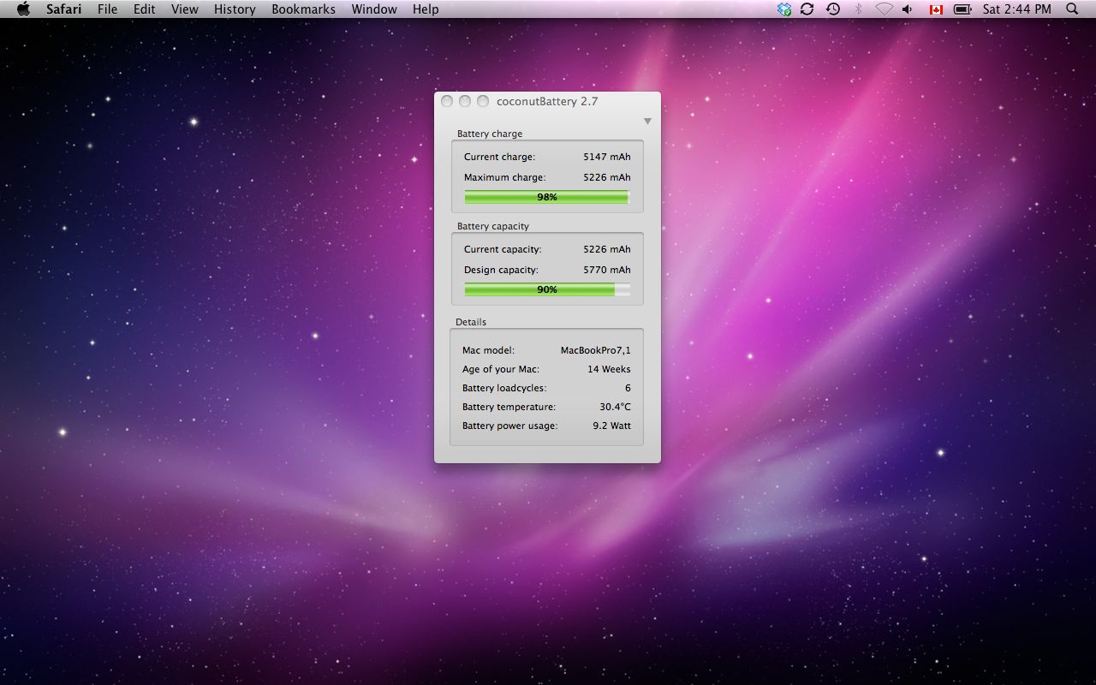Click the Battery charge section label

point(490,134)
